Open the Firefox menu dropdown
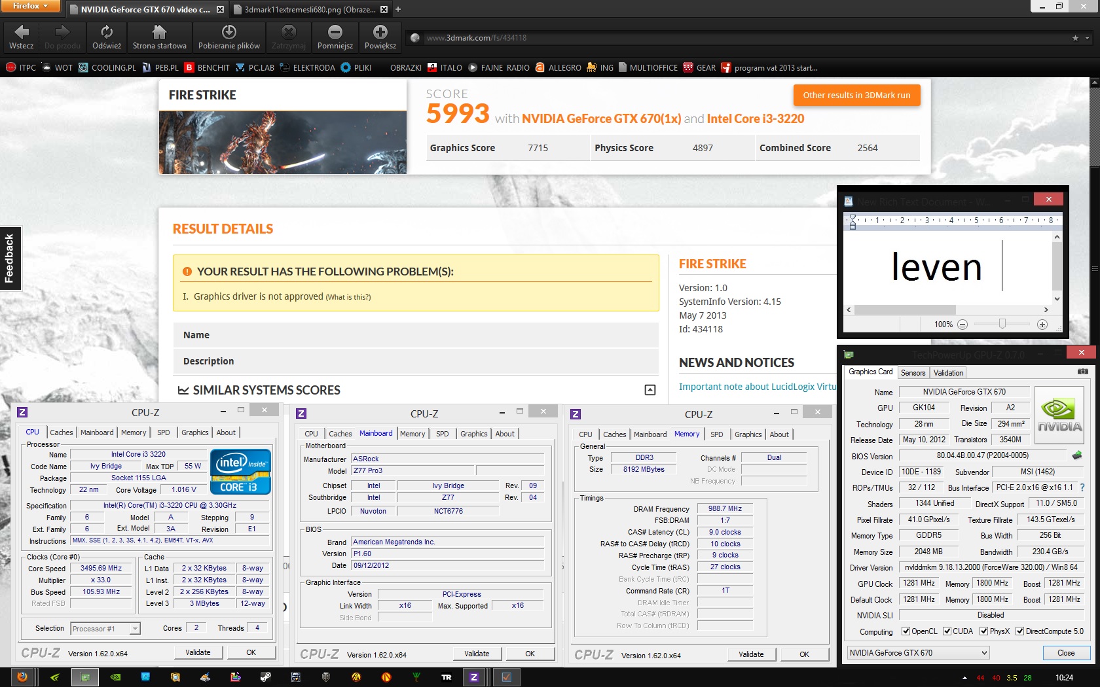 [30, 6]
